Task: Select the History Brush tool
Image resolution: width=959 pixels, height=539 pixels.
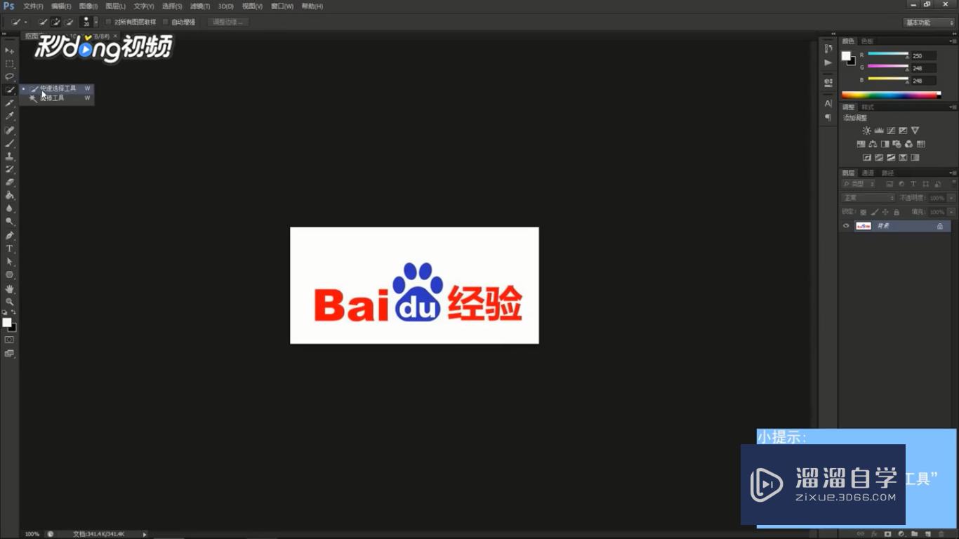Action: [x=9, y=169]
